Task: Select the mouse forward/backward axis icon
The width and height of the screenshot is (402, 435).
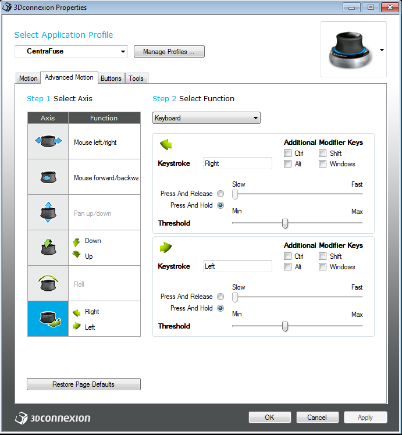Action: point(48,177)
